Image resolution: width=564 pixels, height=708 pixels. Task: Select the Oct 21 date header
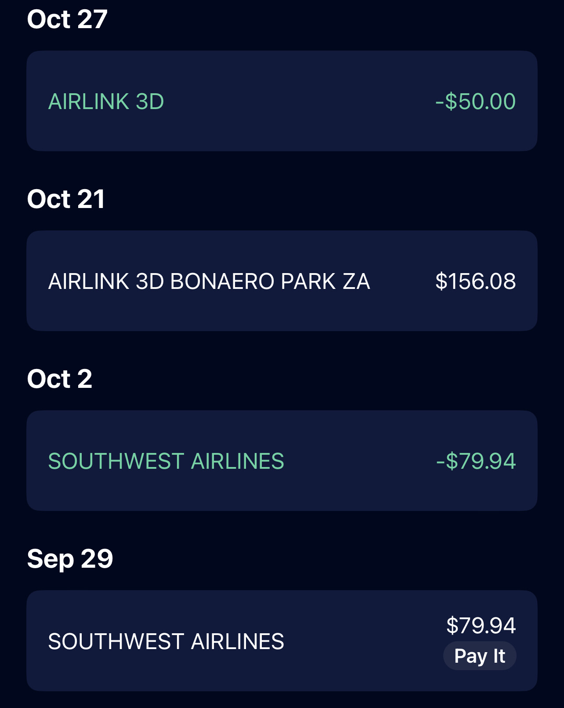[x=66, y=199]
